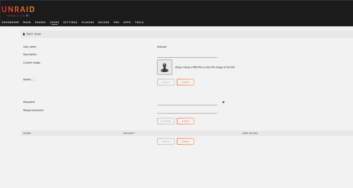
Task: Click the version info icon
Action: pyautogui.click(x=27, y=16)
